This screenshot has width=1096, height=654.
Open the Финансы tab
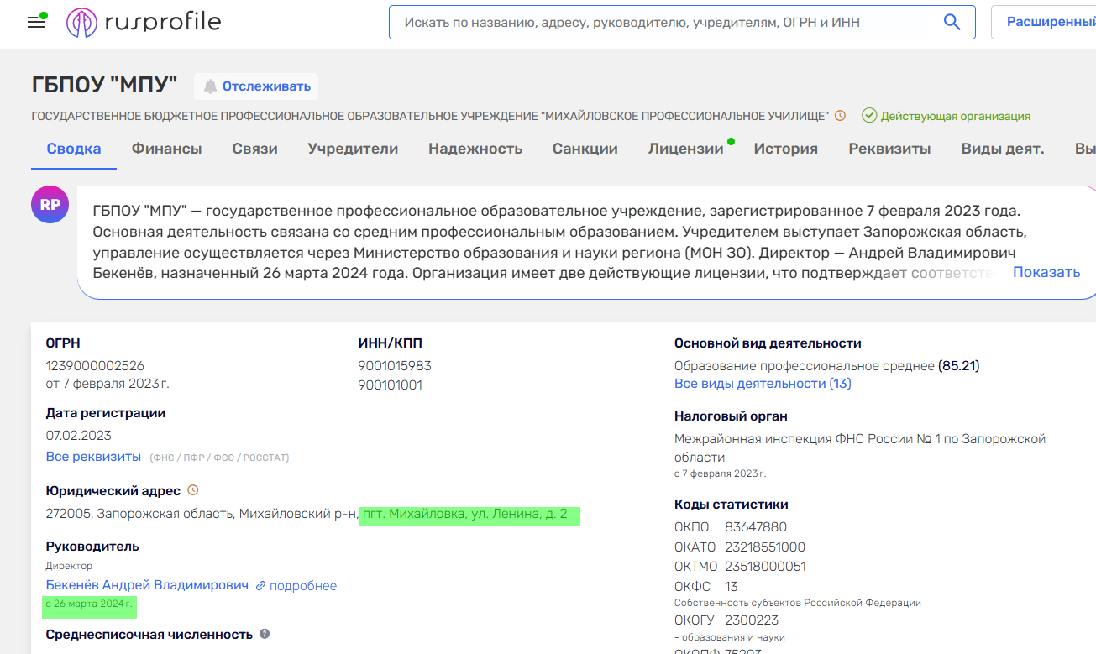166,149
